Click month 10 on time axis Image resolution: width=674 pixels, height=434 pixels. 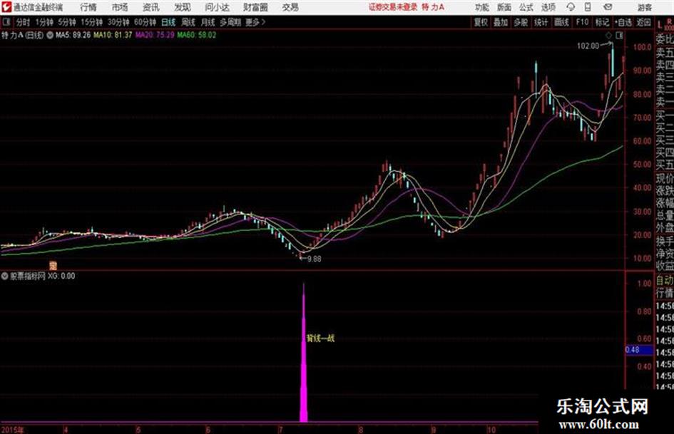pyautogui.click(x=491, y=430)
